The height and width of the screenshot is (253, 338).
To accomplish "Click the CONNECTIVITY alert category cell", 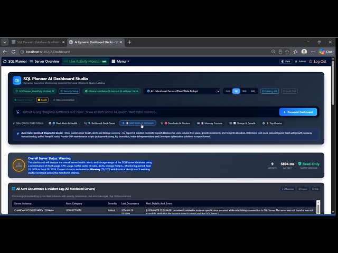I will click(x=74, y=210).
